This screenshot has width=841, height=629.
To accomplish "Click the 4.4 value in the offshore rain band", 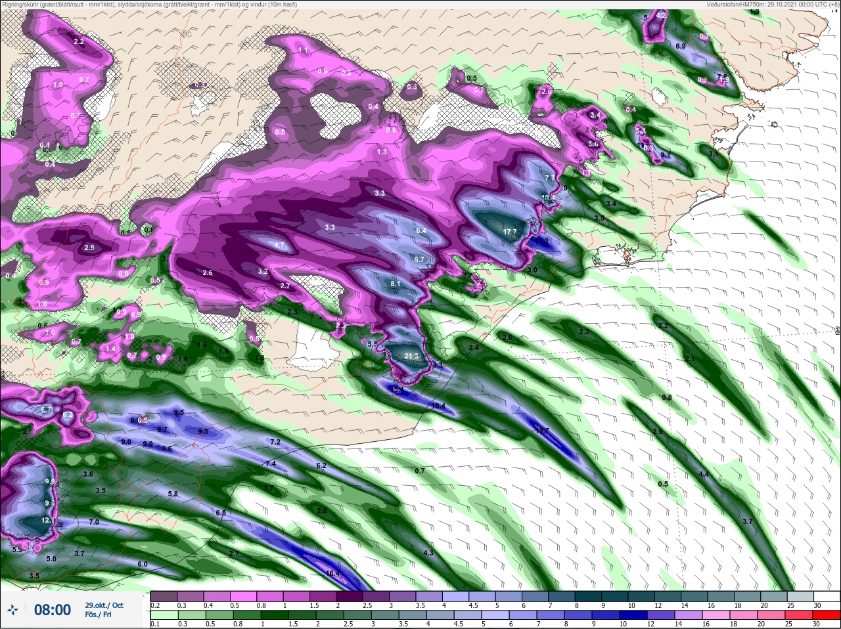I will click(x=704, y=474).
